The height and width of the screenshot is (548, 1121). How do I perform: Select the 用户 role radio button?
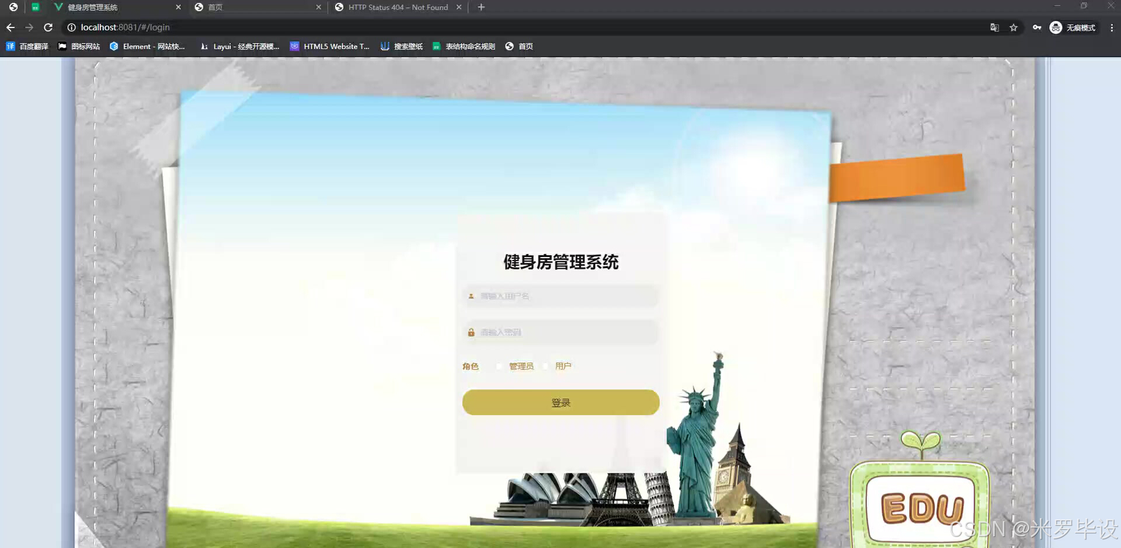(545, 366)
